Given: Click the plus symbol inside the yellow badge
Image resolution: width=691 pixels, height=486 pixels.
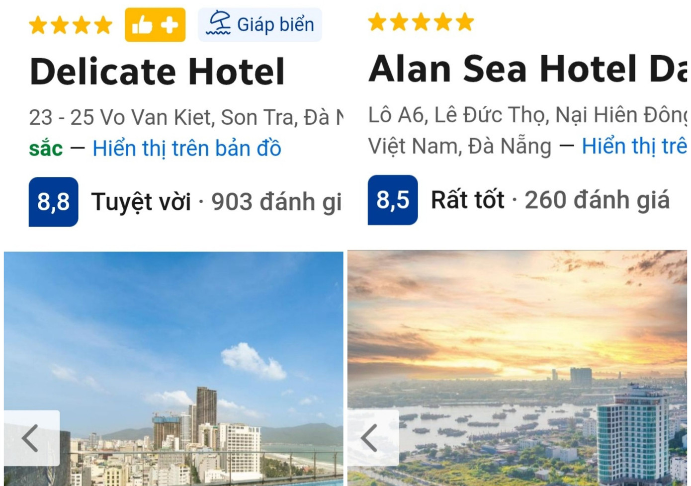Looking at the screenshot, I should (169, 23).
